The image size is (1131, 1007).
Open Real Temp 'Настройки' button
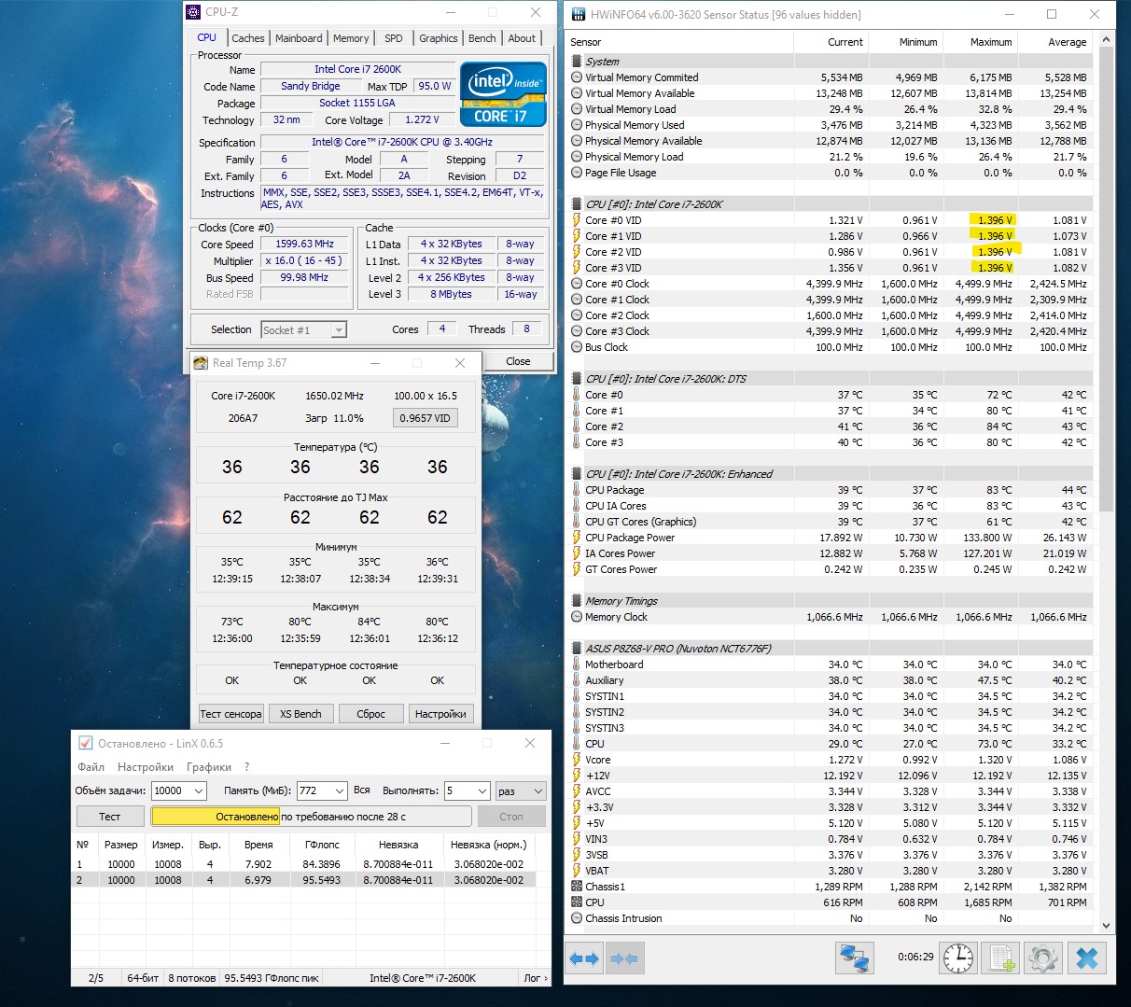(440, 714)
